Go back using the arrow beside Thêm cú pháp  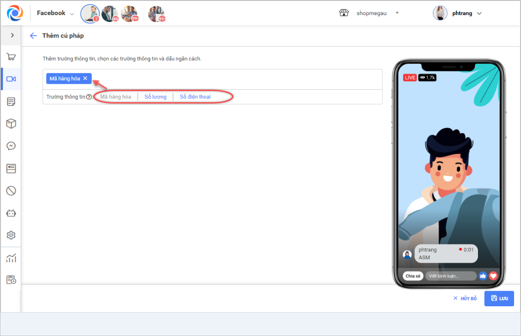(x=33, y=36)
